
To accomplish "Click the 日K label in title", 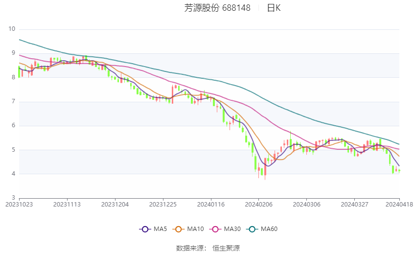I will tap(274, 8).
